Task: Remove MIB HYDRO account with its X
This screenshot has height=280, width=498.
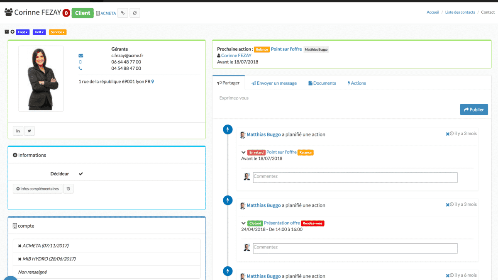Action: [20, 259]
